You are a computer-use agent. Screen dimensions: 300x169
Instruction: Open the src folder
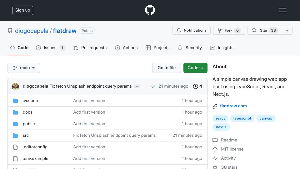[26, 135]
